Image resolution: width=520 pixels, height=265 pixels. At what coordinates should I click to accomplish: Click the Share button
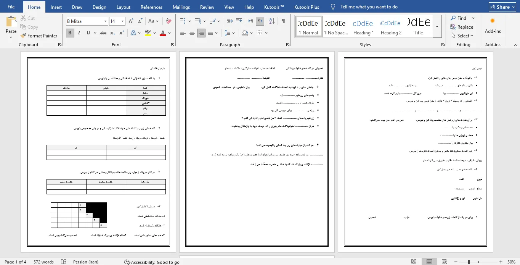(x=503, y=7)
